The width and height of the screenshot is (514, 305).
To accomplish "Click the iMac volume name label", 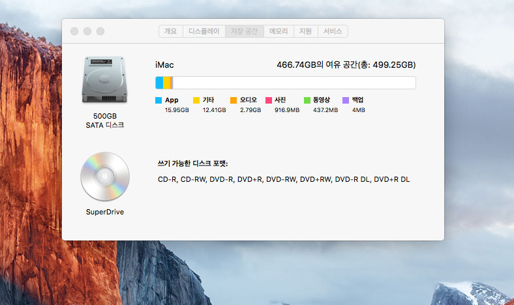I will (164, 65).
